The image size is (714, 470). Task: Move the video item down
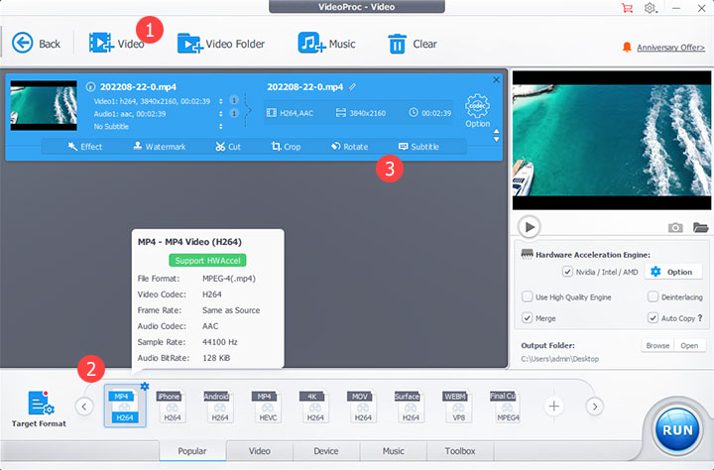(497, 140)
